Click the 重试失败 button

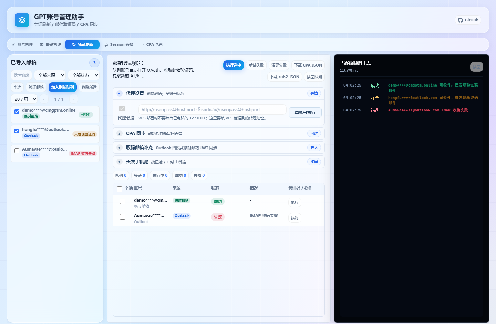pyautogui.click(x=256, y=65)
